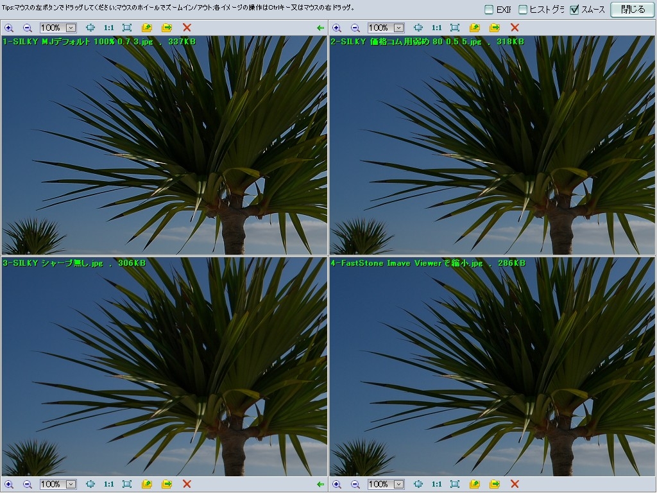Zoom in image 4 via bottom-right magnifier plus
The image size is (657, 493).
point(336,485)
